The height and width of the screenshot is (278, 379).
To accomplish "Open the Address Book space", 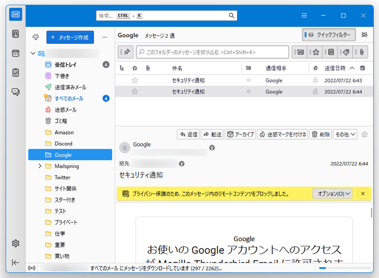I will pos(16,34).
